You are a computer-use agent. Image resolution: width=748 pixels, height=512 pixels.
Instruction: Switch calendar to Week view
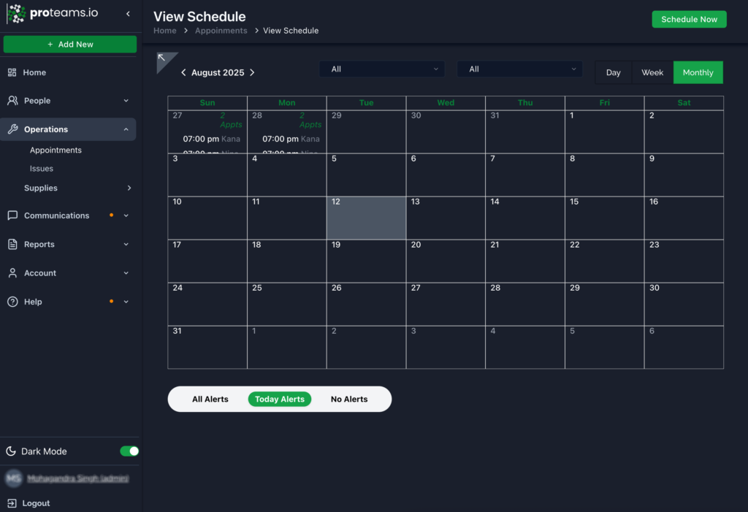tap(652, 72)
